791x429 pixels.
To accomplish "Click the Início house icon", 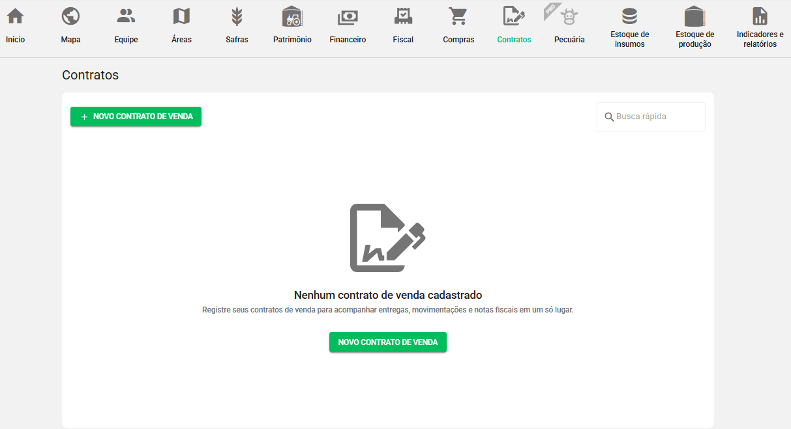I will point(15,16).
